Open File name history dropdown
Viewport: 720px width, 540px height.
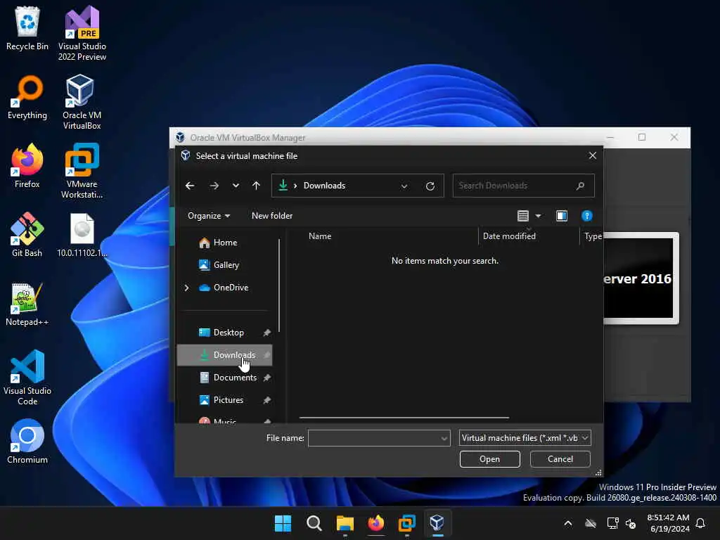444,439
